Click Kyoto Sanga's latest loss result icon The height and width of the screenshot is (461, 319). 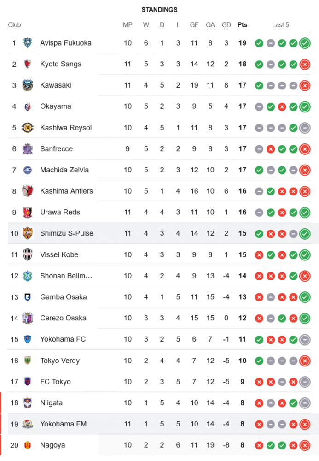[x=304, y=65]
